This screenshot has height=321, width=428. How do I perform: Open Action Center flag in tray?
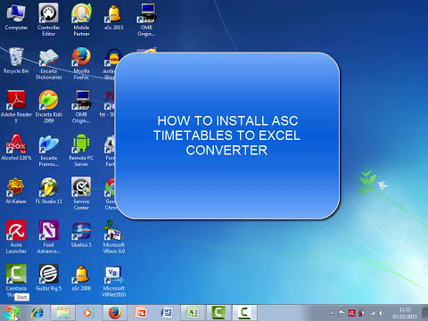coord(342,313)
